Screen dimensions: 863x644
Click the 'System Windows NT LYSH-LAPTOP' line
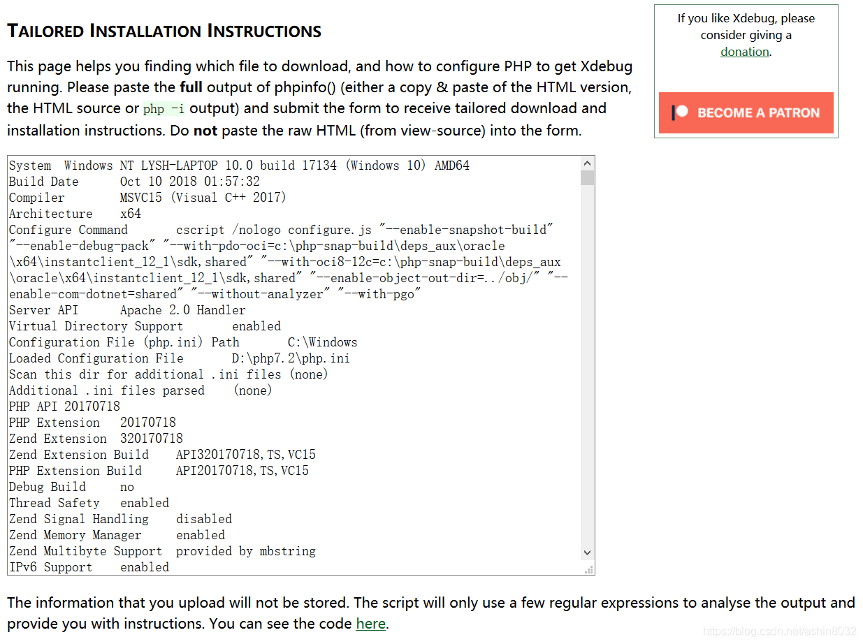[x=239, y=166]
